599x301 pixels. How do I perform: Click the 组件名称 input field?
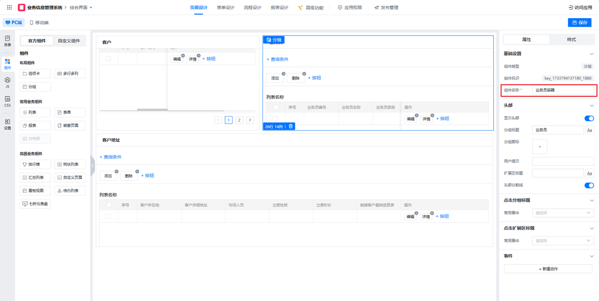coord(563,90)
